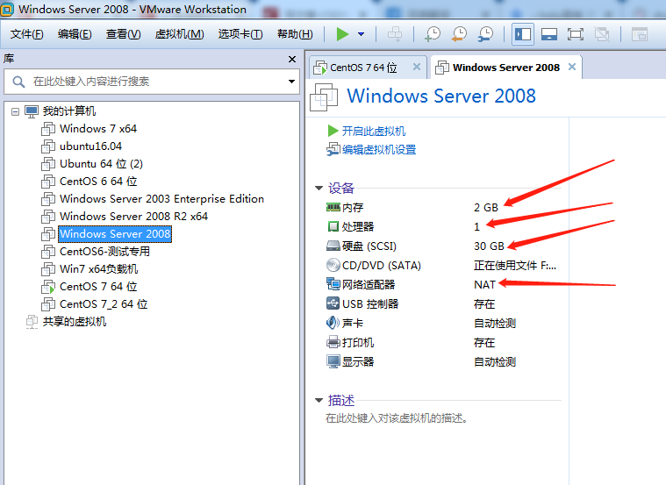Select CentOS 7_2 64 位 virtual machine
This screenshot has width=666, height=485.
(x=104, y=304)
